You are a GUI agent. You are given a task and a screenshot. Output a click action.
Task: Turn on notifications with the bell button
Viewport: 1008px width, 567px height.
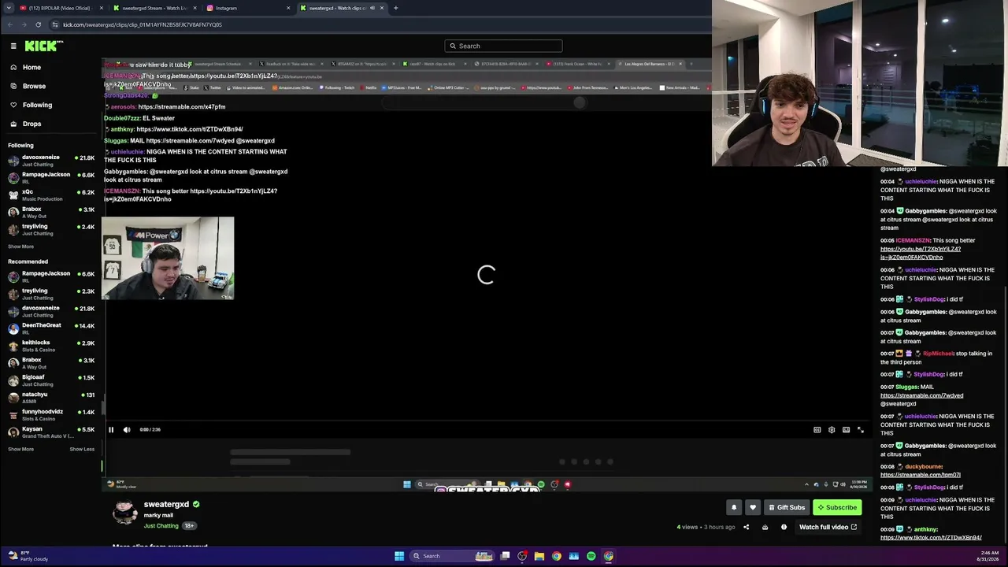pyautogui.click(x=734, y=507)
